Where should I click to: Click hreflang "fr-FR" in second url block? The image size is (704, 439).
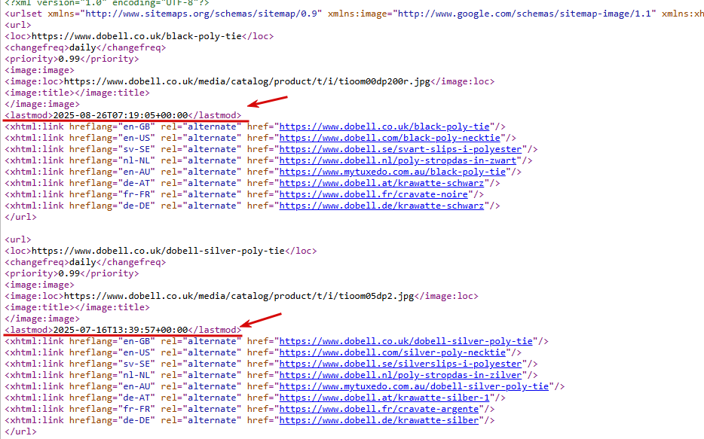[136, 409]
